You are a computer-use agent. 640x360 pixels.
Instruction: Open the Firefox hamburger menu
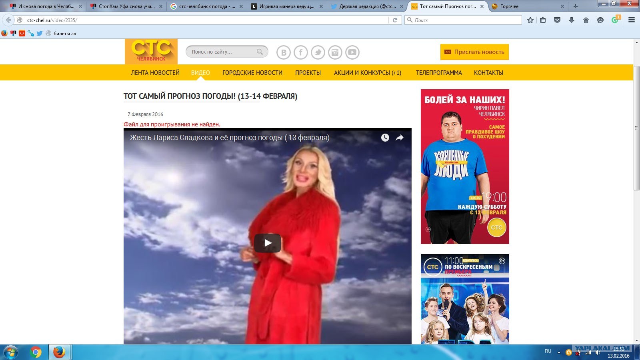632,20
